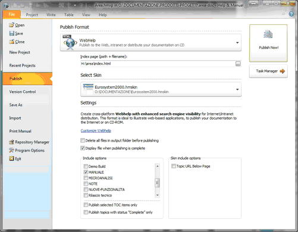Click the Task Manager button
This screenshot has height=232, width=298.
coord(268,71)
